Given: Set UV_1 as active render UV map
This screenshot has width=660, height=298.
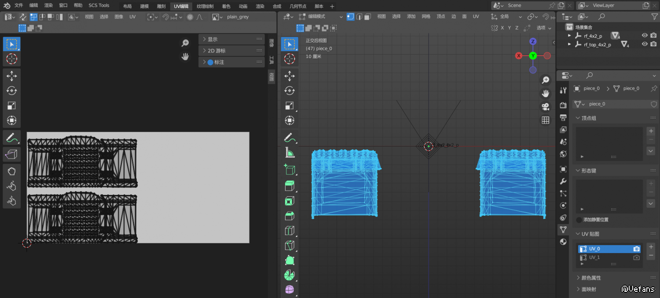Looking at the screenshot, I should click(x=636, y=258).
